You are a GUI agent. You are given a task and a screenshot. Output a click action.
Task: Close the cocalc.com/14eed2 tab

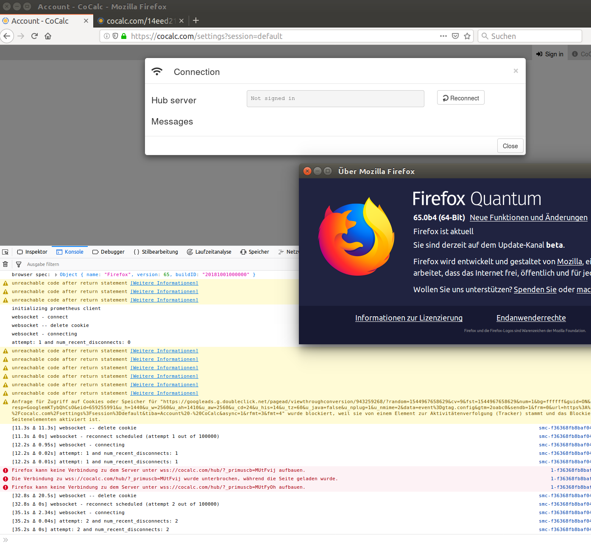point(181,21)
